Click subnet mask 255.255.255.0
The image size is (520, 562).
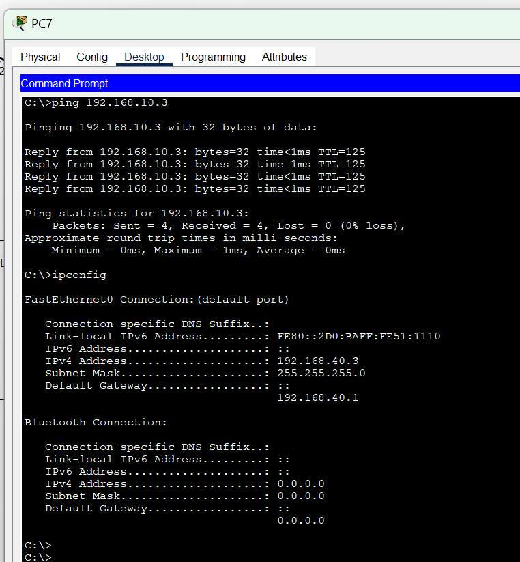click(x=321, y=373)
